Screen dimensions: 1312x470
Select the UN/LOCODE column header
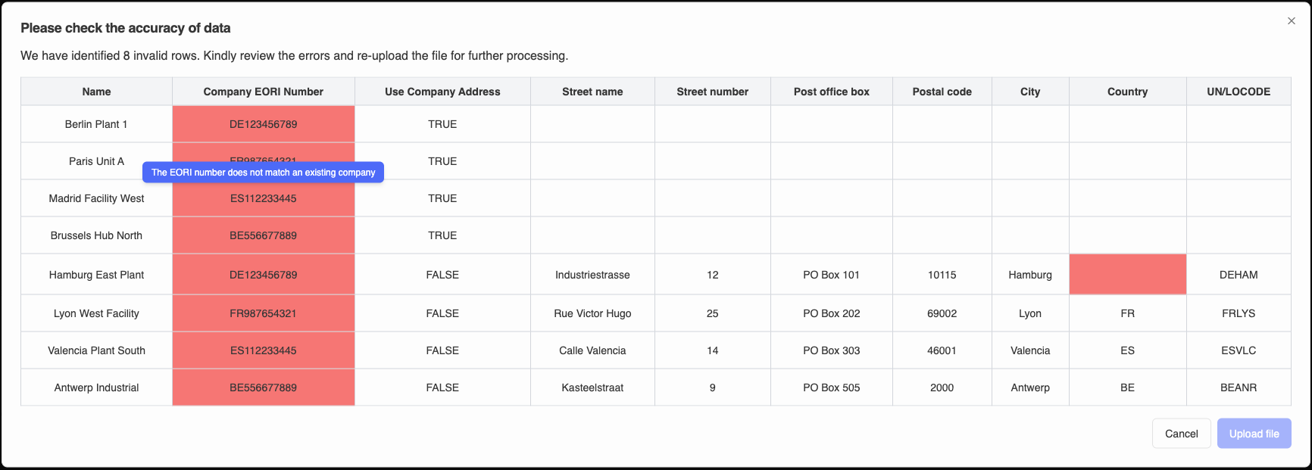tap(1238, 92)
